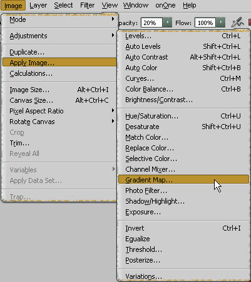Open the Layer menu
The image size is (251, 282).
(38, 5)
